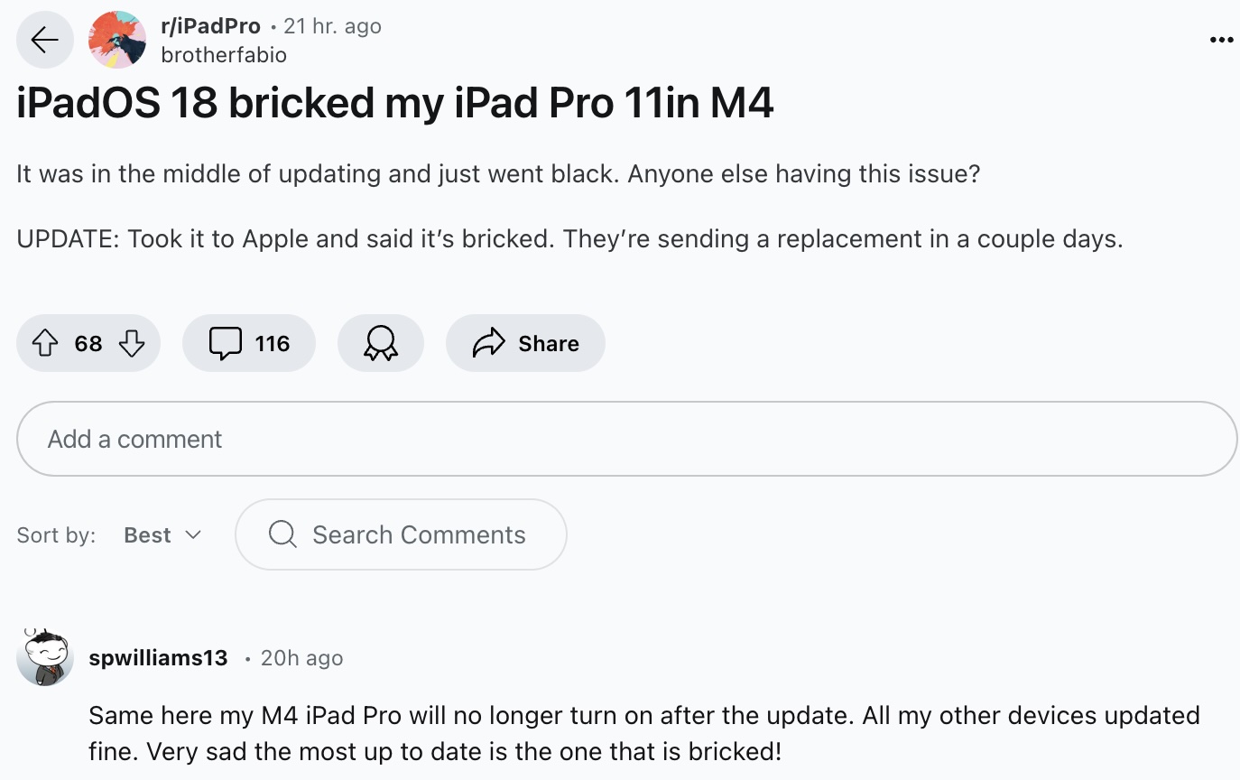Click the post title heading

(x=395, y=104)
